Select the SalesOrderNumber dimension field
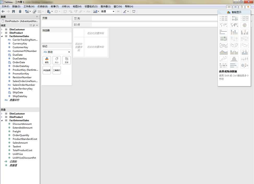Screen dimensions: 254x184 pyautogui.click(x=24, y=85)
